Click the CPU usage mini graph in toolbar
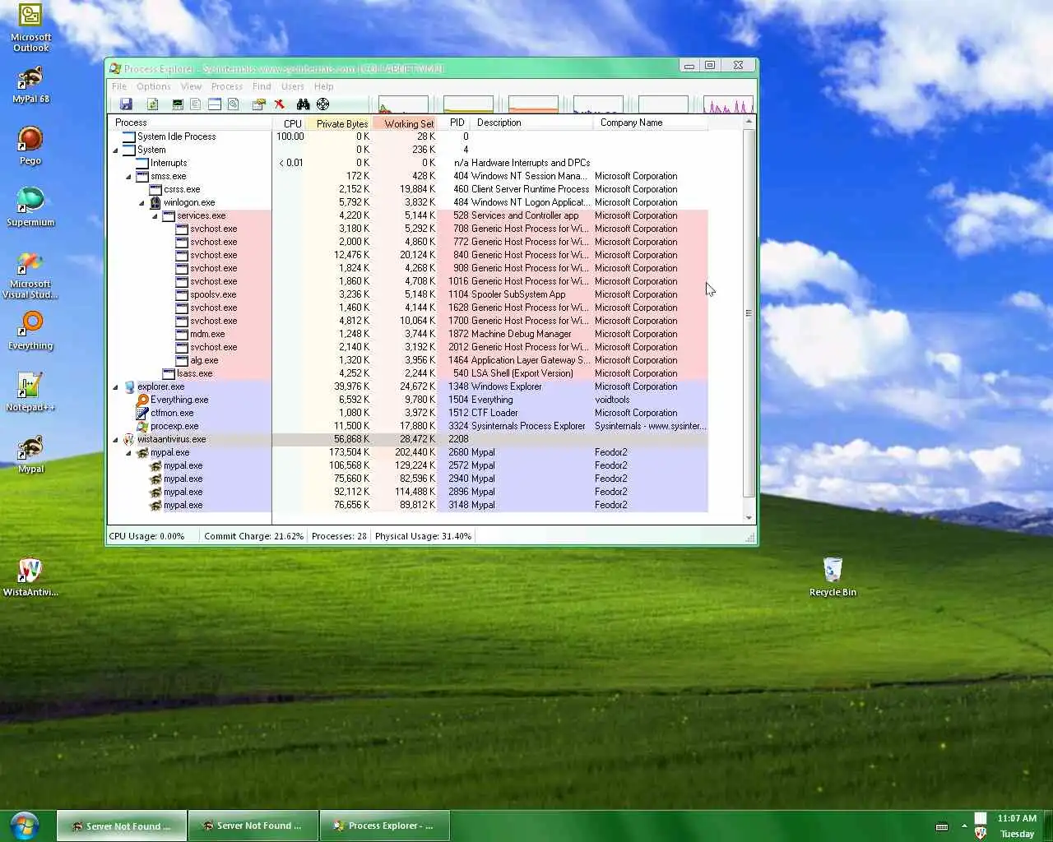1053x842 pixels. (x=403, y=104)
